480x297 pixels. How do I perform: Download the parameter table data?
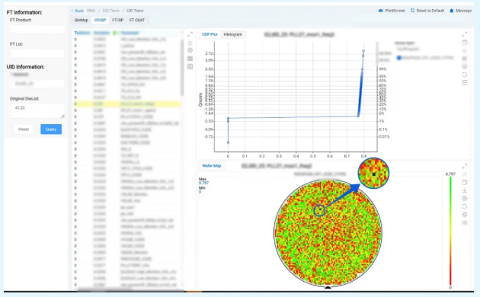[190, 42]
